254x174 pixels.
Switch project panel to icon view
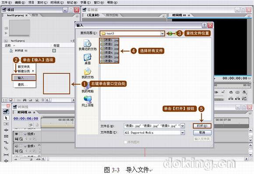point(11,100)
